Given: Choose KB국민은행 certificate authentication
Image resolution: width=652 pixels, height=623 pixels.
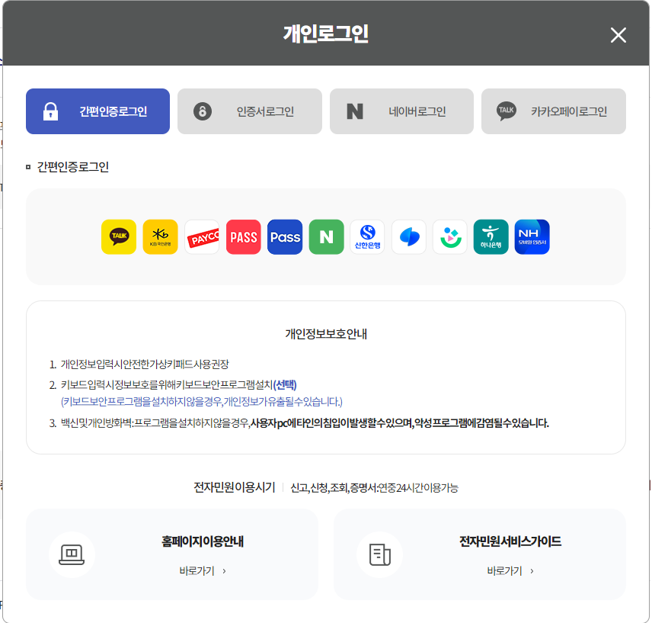Looking at the screenshot, I should click(161, 236).
